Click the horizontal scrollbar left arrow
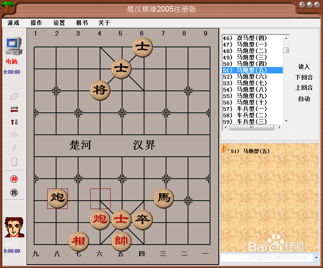Viewport: 323px width, 268px height. [x=226, y=127]
